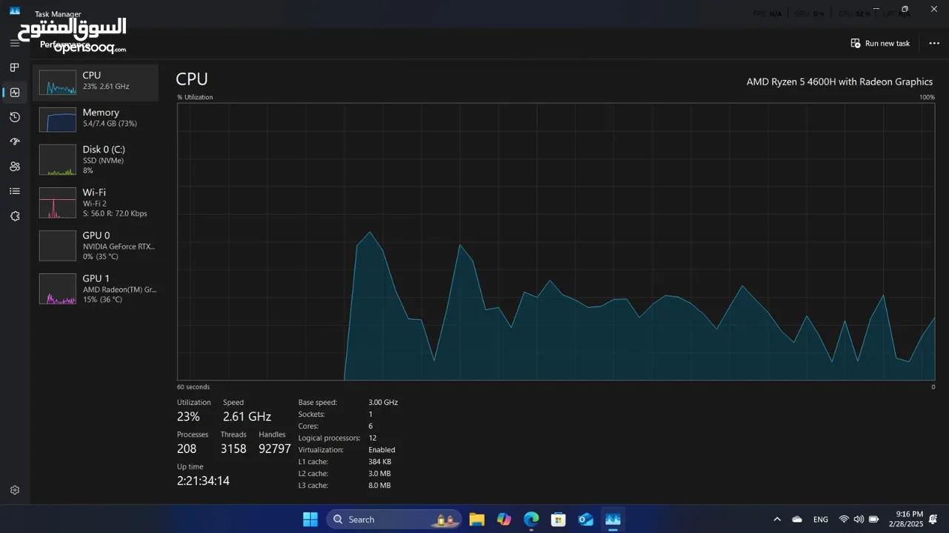Click the taskbar Search box
949x533 pixels.
[x=394, y=519]
